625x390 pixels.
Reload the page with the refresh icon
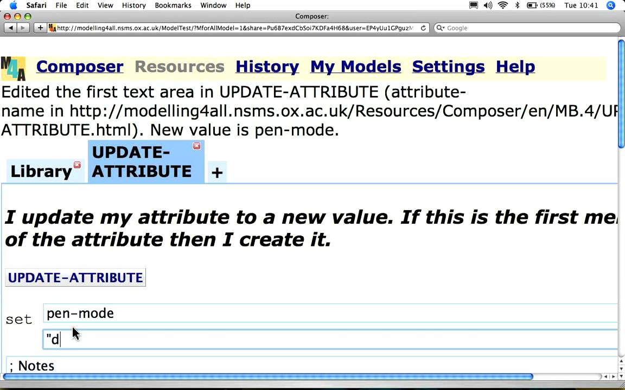coord(423,28)
